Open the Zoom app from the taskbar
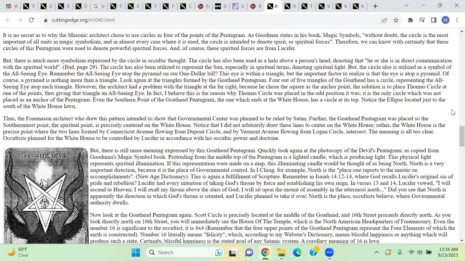The image size is (465, 261). [x=329, y=252]
